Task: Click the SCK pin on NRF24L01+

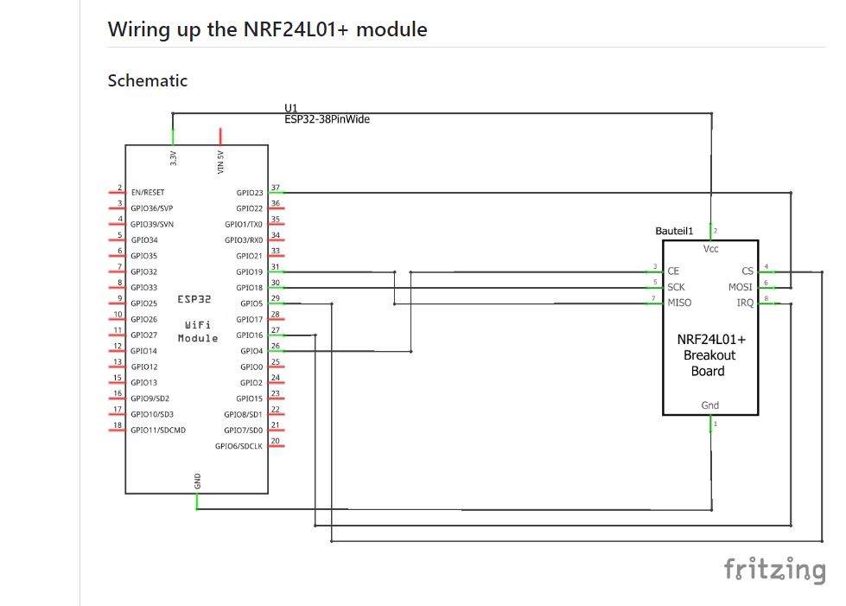Action: (x=676, y=287)
